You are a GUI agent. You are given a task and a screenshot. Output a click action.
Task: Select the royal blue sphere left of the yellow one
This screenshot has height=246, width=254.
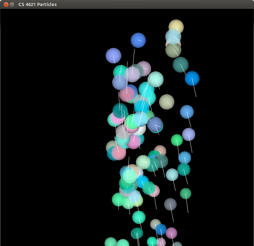click(x=138, y=40)
